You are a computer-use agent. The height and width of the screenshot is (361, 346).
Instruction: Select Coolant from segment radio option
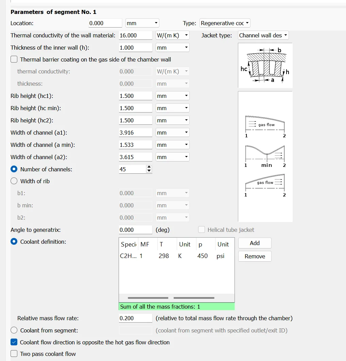pyautogui.click(x=14, y=330)
